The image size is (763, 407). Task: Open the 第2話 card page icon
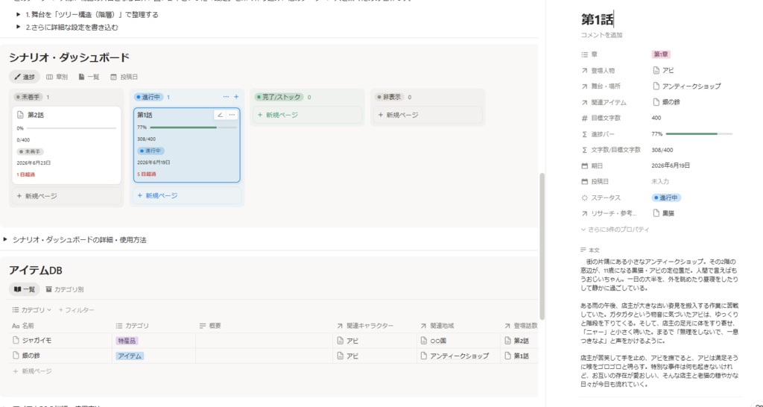[x=20, y=115]
